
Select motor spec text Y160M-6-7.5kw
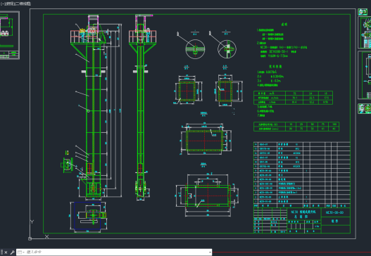[278, 56]
